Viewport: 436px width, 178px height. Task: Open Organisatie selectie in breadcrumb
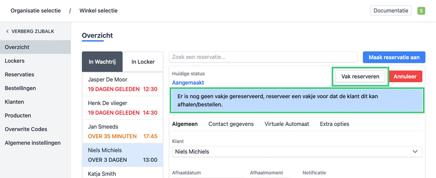(x=36, y=11)
